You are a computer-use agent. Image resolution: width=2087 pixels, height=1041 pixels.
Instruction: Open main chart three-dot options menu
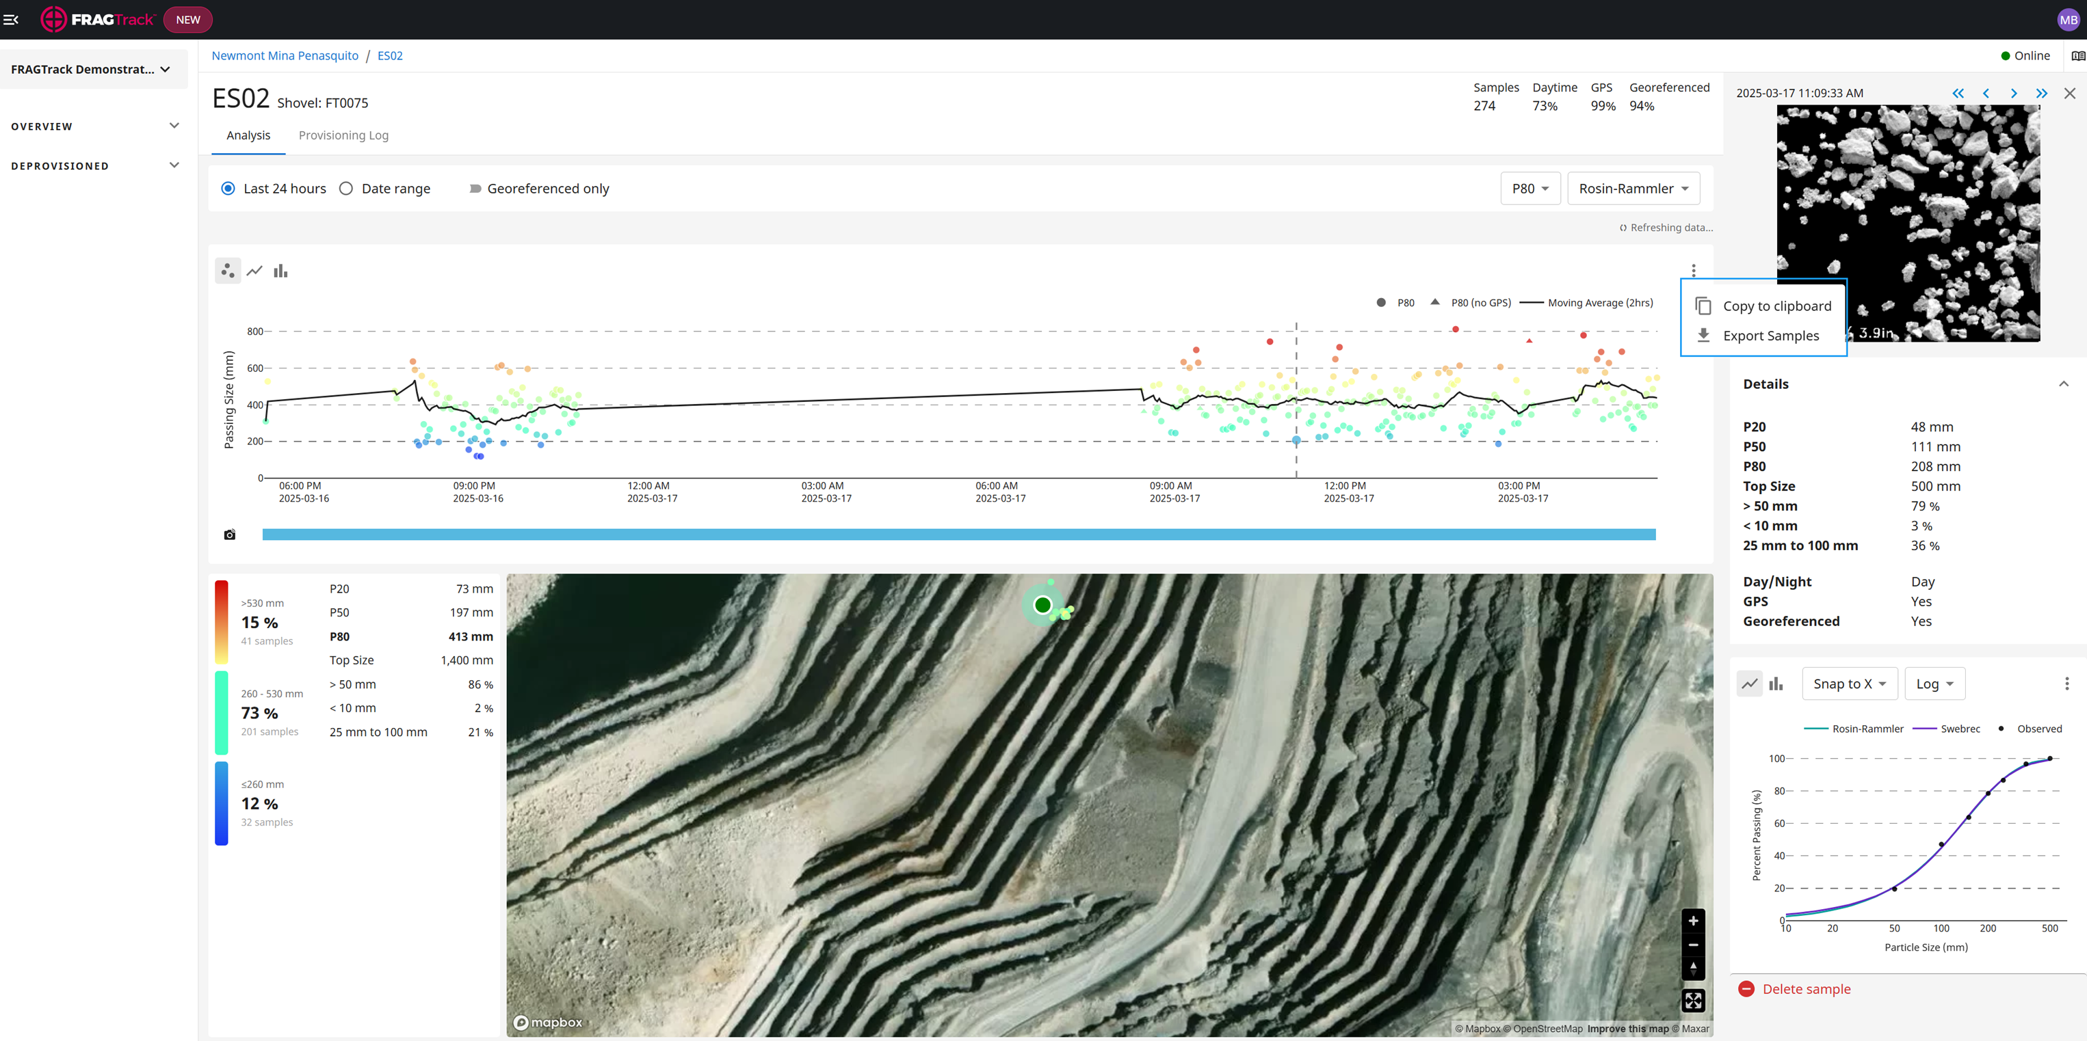1693,271
